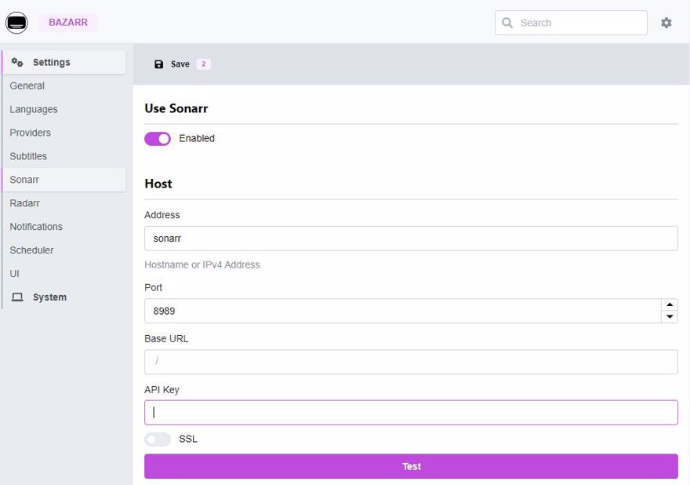Screen dimensions: 690x485
Task: Click the Bazarr logo icon
Action: tap(16, 23)
